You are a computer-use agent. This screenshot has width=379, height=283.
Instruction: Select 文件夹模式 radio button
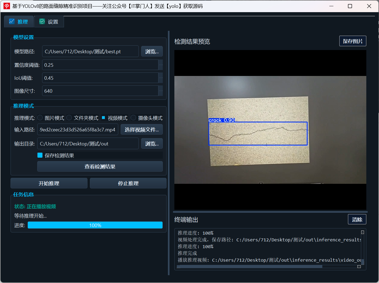tap(69, 118)
